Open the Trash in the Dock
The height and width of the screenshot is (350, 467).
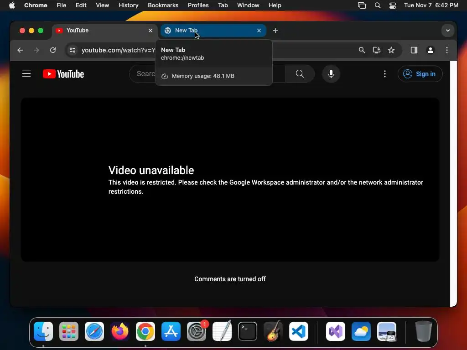(x=424, y=331)
